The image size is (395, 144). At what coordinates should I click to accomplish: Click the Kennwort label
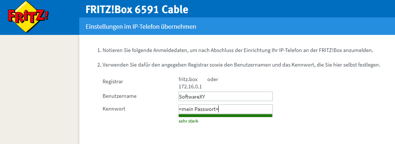click(x=114, y=109)
